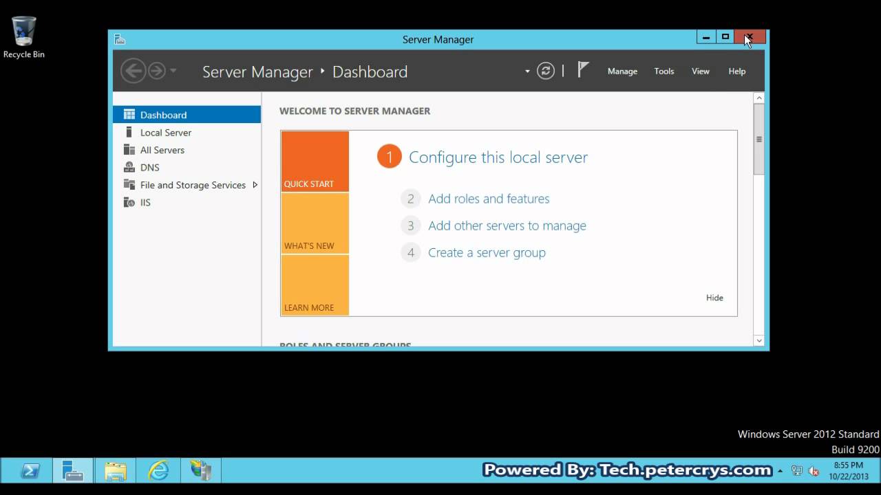The image size is (881, 495).
Task: Open Recycle Bin on the desktop
Action: [x=24, y=38]
